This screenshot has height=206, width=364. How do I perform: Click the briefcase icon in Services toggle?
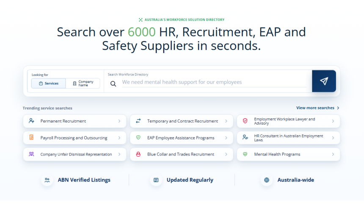[41, 84]
